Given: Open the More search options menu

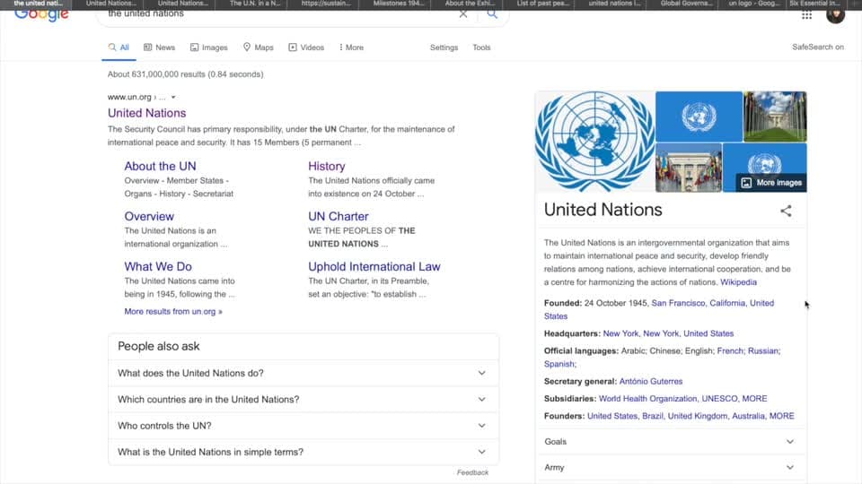Looking at the screenshot, I should 351,48.
